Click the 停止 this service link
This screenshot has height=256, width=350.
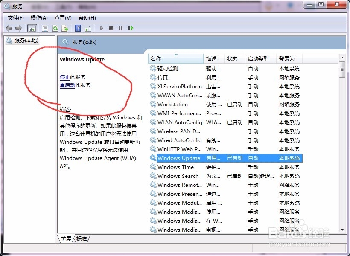coord(65,77)
